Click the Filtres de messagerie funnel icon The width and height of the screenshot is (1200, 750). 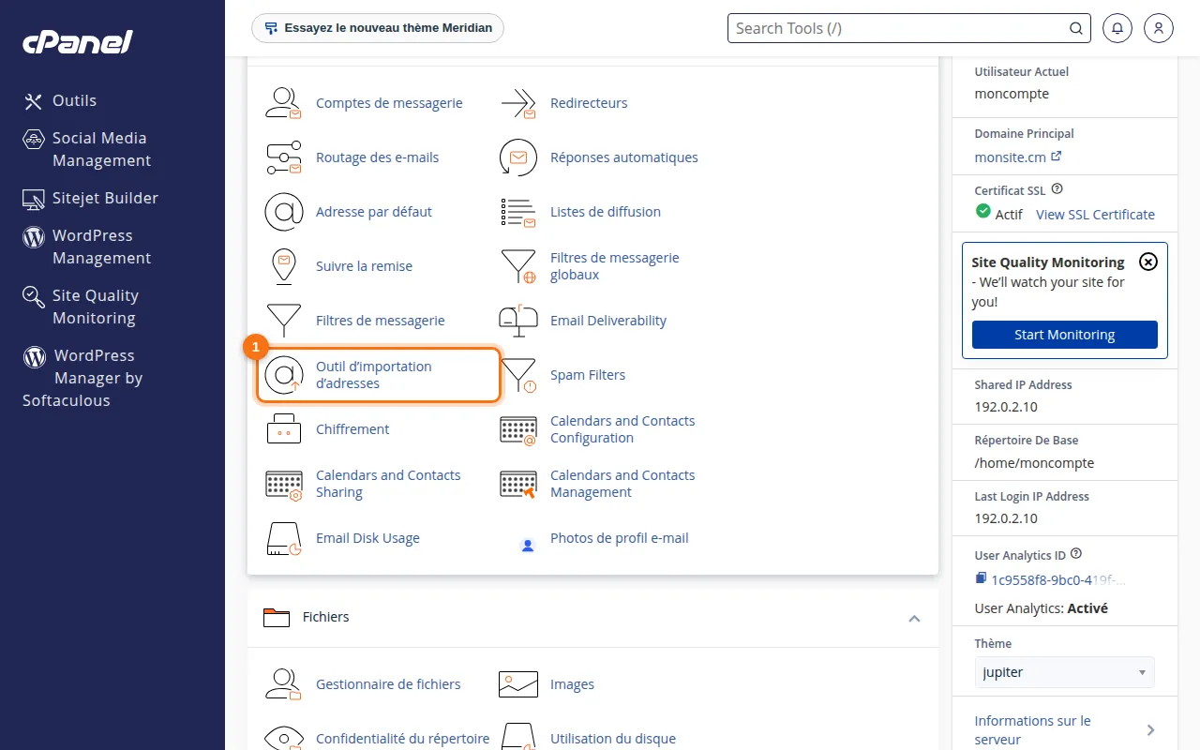pos(283,321)
